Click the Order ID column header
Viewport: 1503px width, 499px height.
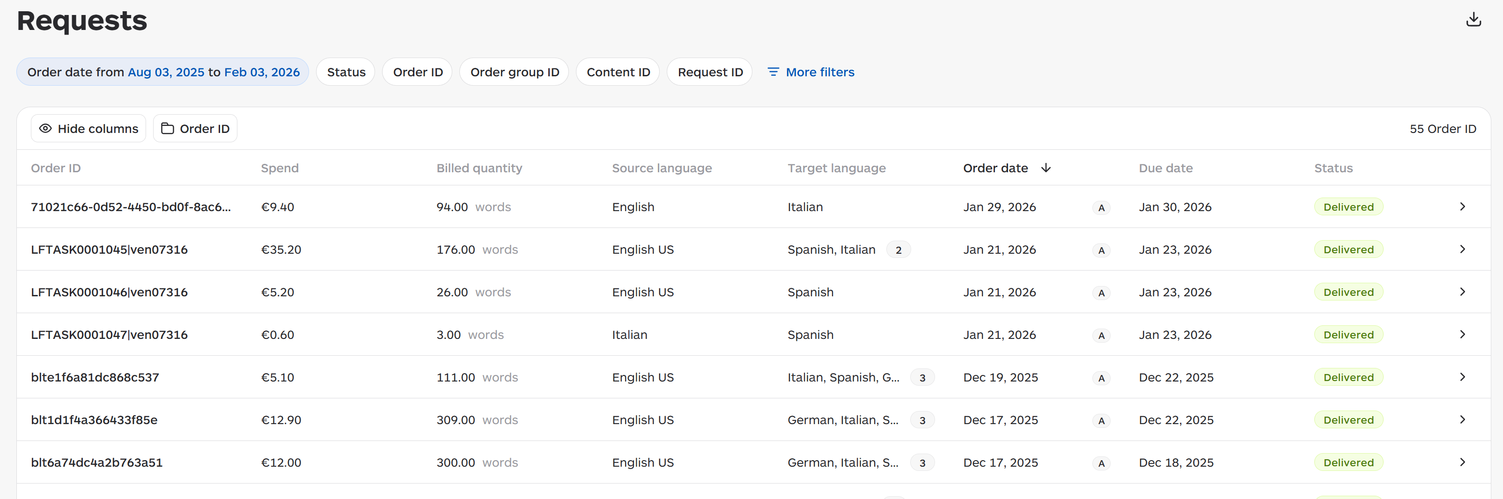[56, 168]
